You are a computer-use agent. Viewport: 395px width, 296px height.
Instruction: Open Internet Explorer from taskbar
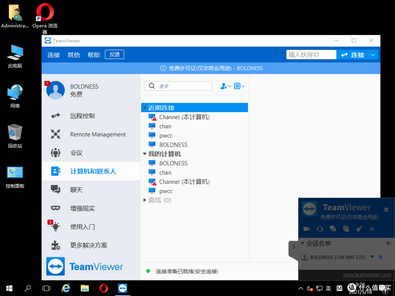(66, 288)
